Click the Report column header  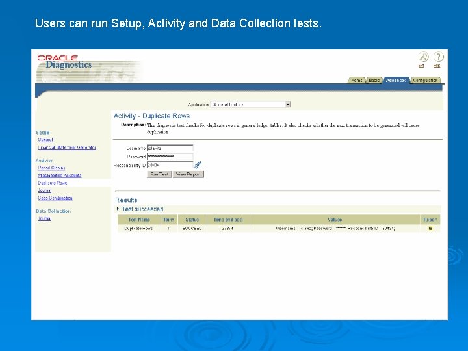tap(430, 220)
